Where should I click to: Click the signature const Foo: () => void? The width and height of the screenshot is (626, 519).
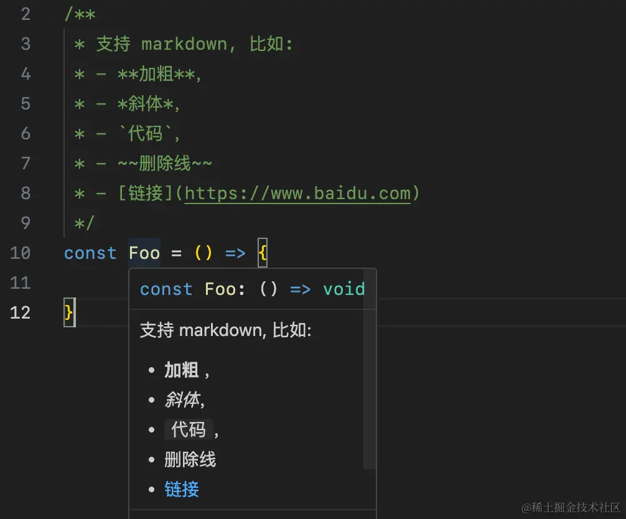(252, 289)
